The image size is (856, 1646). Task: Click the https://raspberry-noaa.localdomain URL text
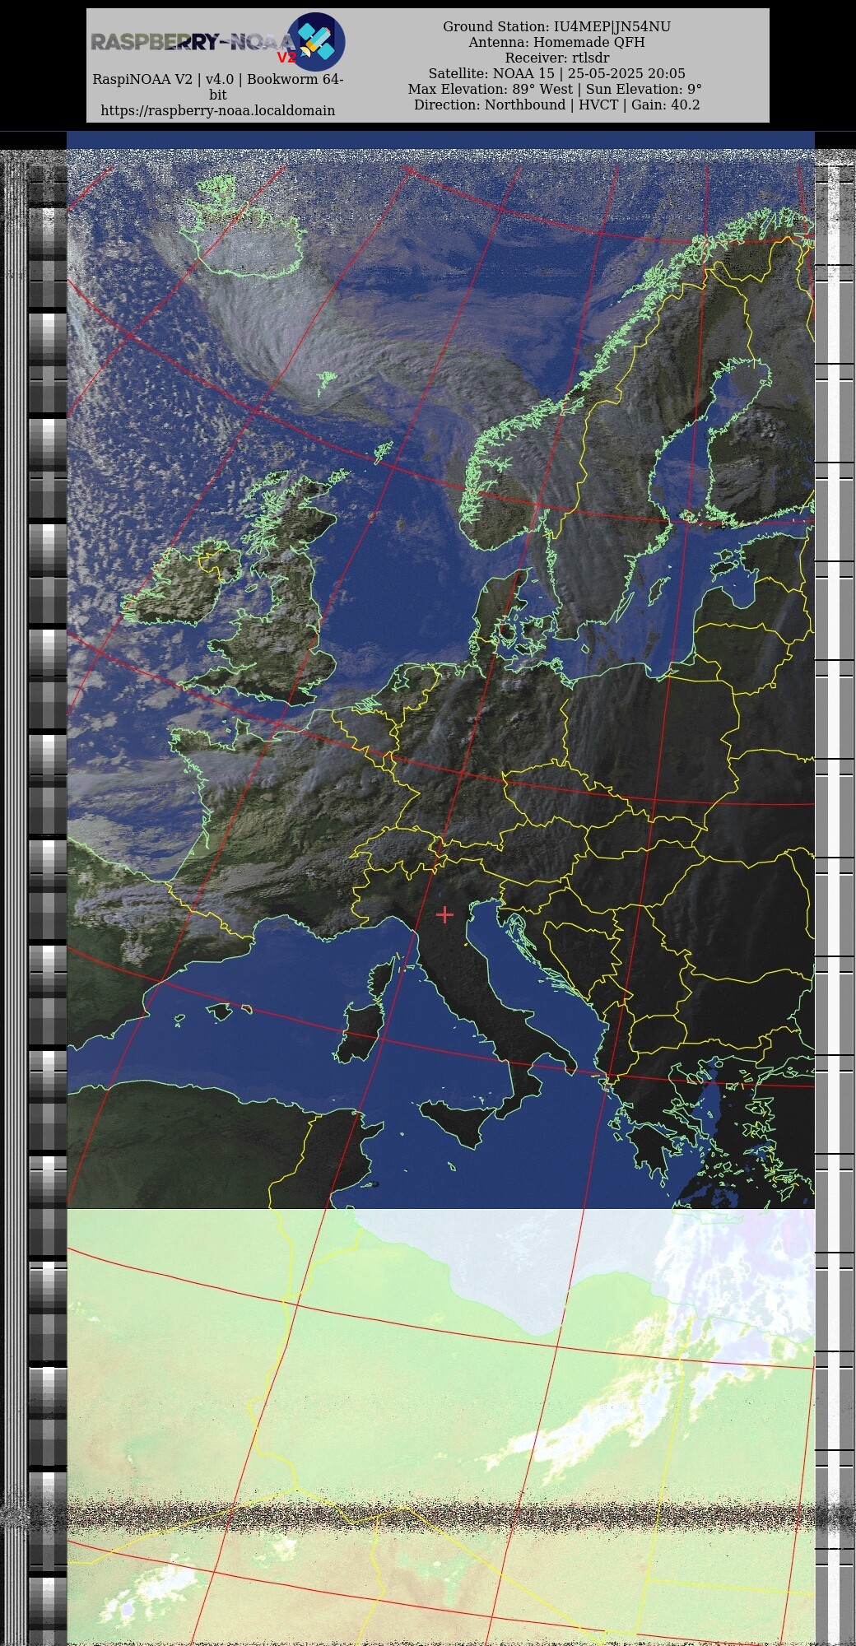pos(218,110)
